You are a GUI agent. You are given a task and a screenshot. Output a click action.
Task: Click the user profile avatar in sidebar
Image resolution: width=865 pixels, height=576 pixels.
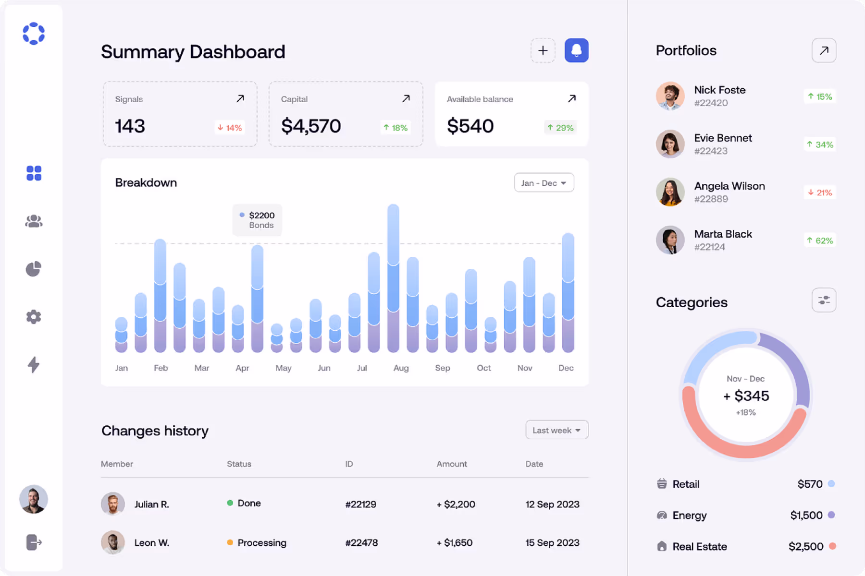tap(34, 499)
